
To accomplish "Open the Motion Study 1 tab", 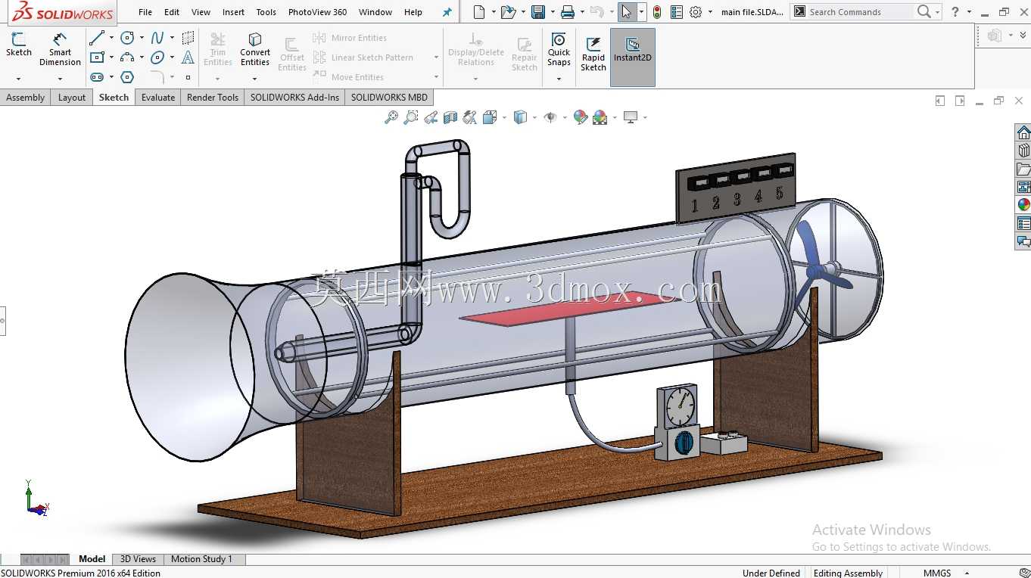I will coord(201,559).
